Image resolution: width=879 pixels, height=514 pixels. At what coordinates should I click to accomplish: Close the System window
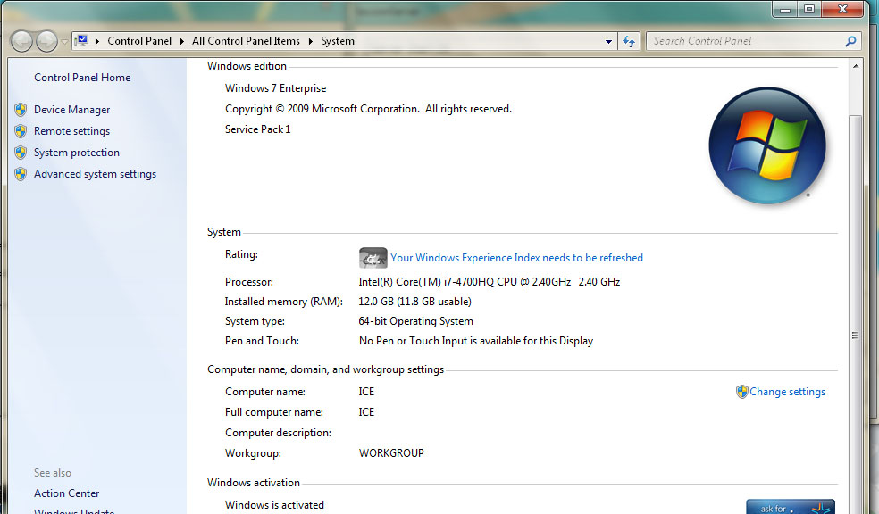click(x=842, y=9)
